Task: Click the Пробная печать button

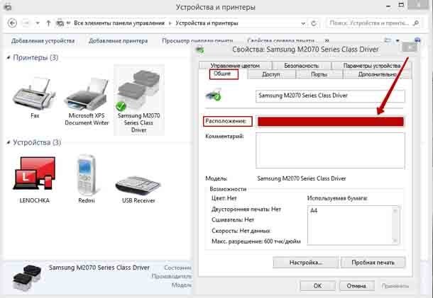Action: point(373,263)
